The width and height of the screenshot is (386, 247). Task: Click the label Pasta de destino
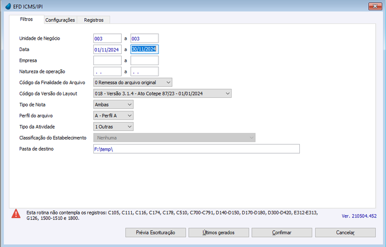[36, 149]
